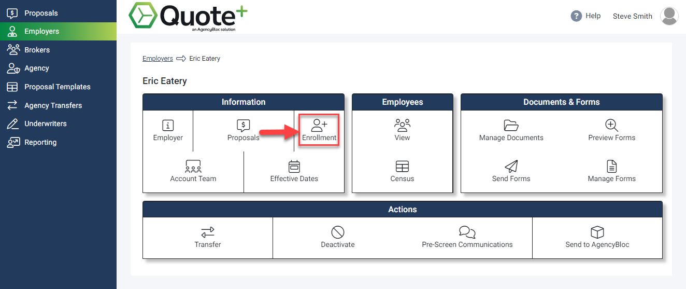
Task: Click the Steve Smith user name
Action: pyautogui.click(x=632, y=16)
